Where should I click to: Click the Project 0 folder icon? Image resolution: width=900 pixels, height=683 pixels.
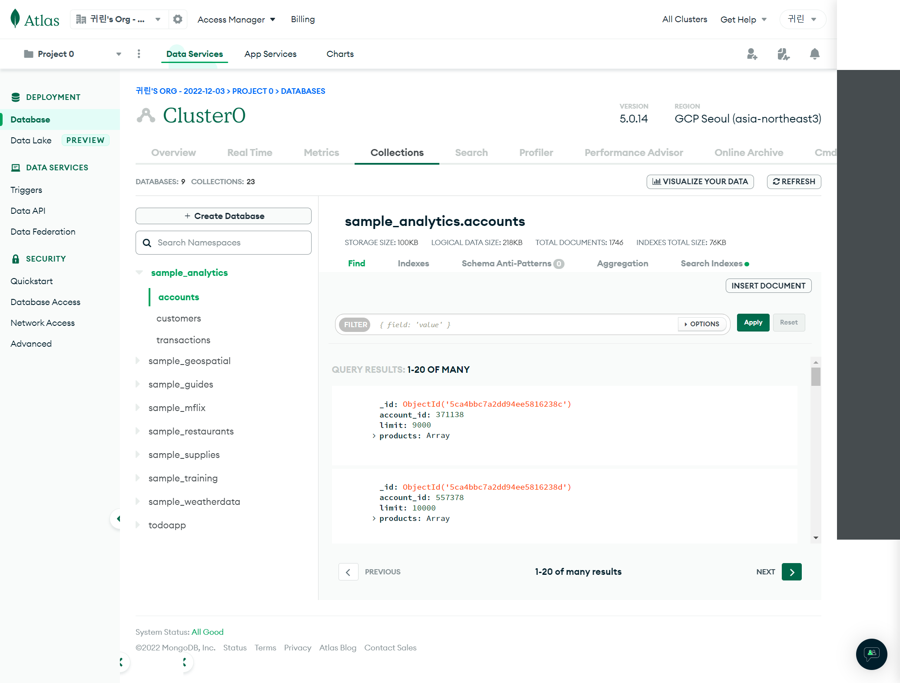tap(29, 54)
